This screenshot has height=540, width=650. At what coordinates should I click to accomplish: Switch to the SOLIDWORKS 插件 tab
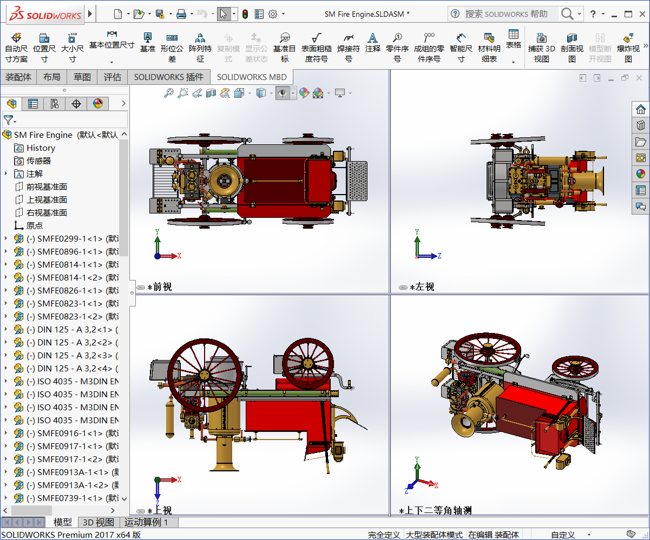(x=169, y=77)
